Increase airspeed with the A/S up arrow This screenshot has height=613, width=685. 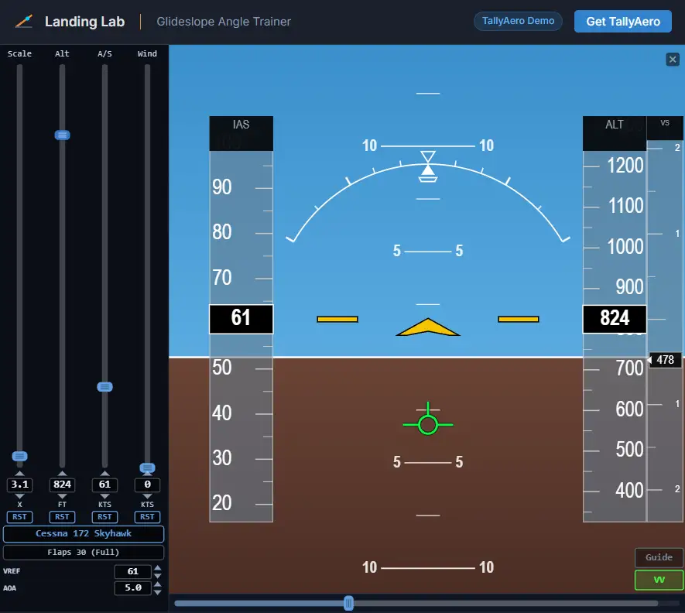pyautogui.click(x=104, y=474)
